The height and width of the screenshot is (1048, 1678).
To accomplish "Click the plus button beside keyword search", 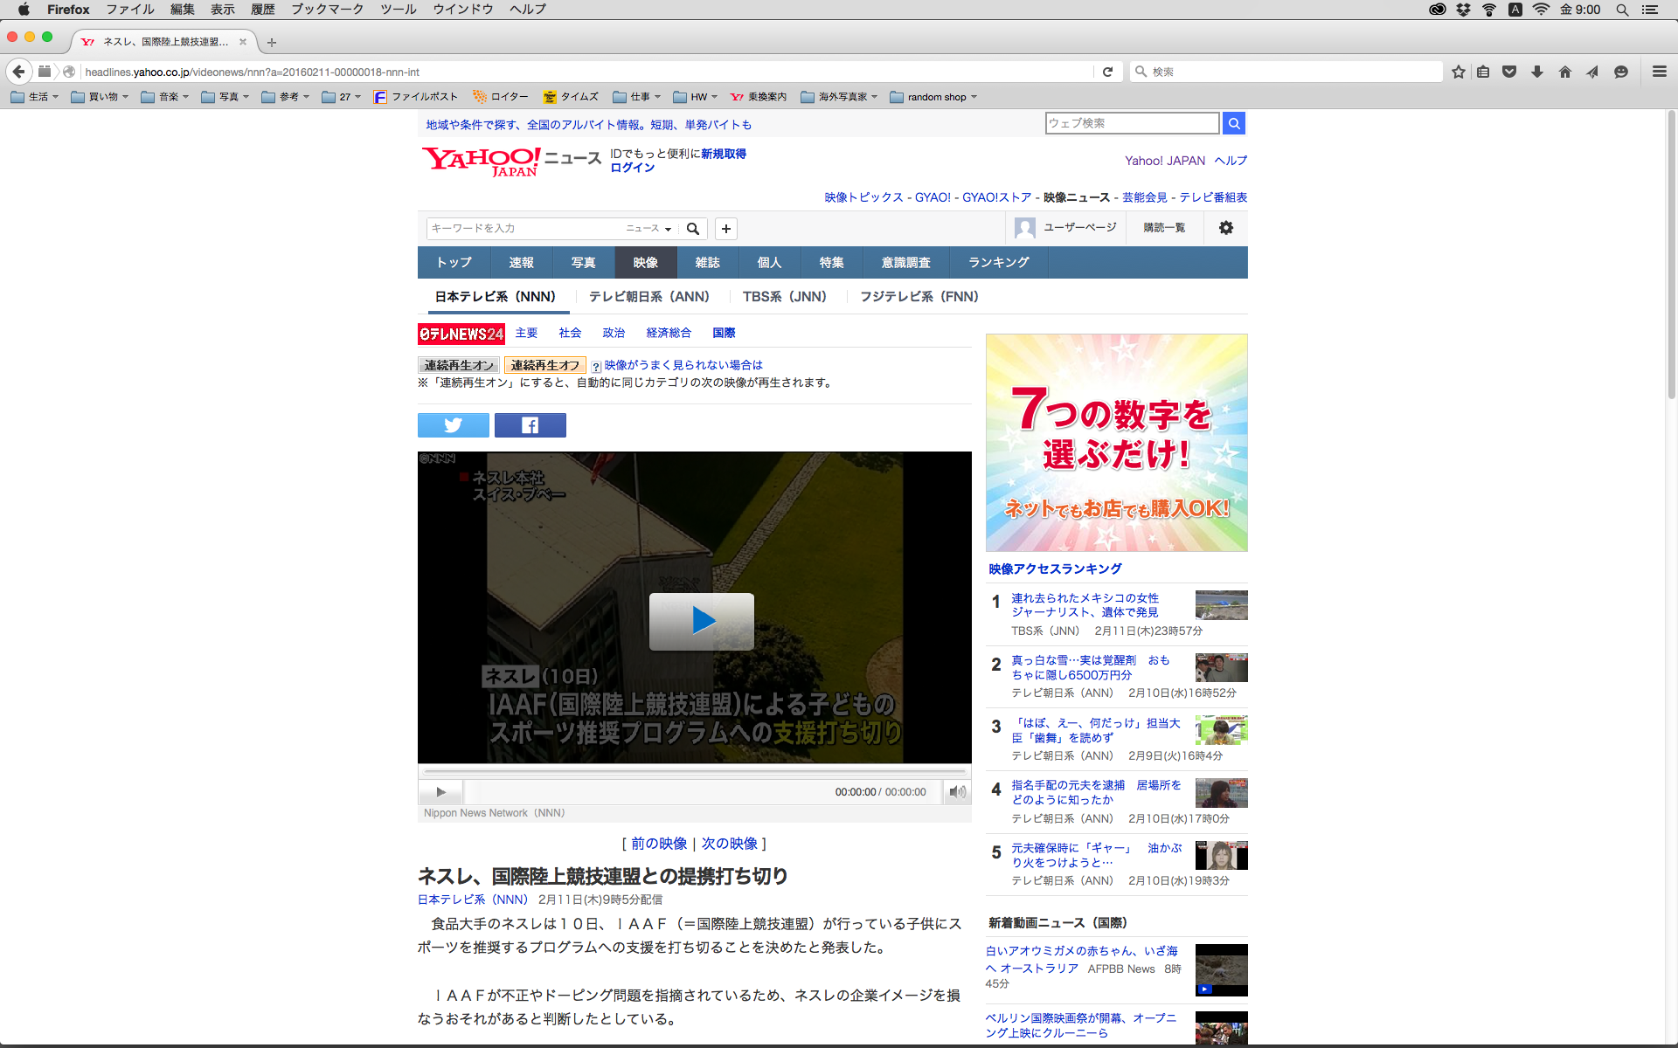I will click(x=725, y=229).
